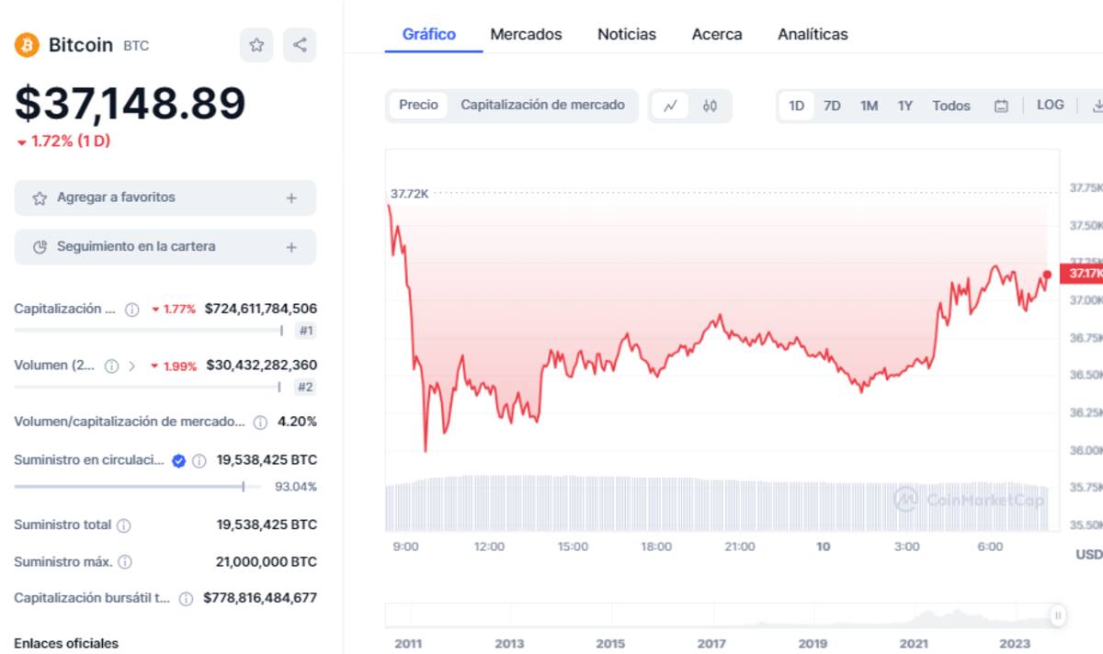The height and width of the screenshot is (654, 1103).
Task: Switch chart to Capitalización de mercado
Action: tap(542, 105)
